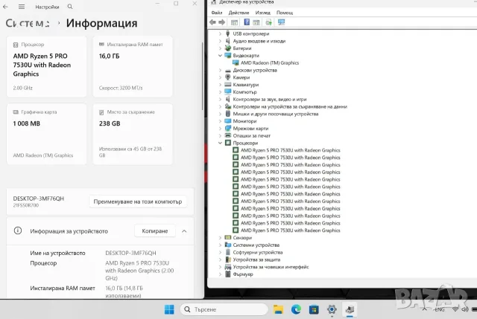The height and width of the screenshot is (319, 477).
Task: Collapse the Видеокарти node
Action: tap(220, 56)
